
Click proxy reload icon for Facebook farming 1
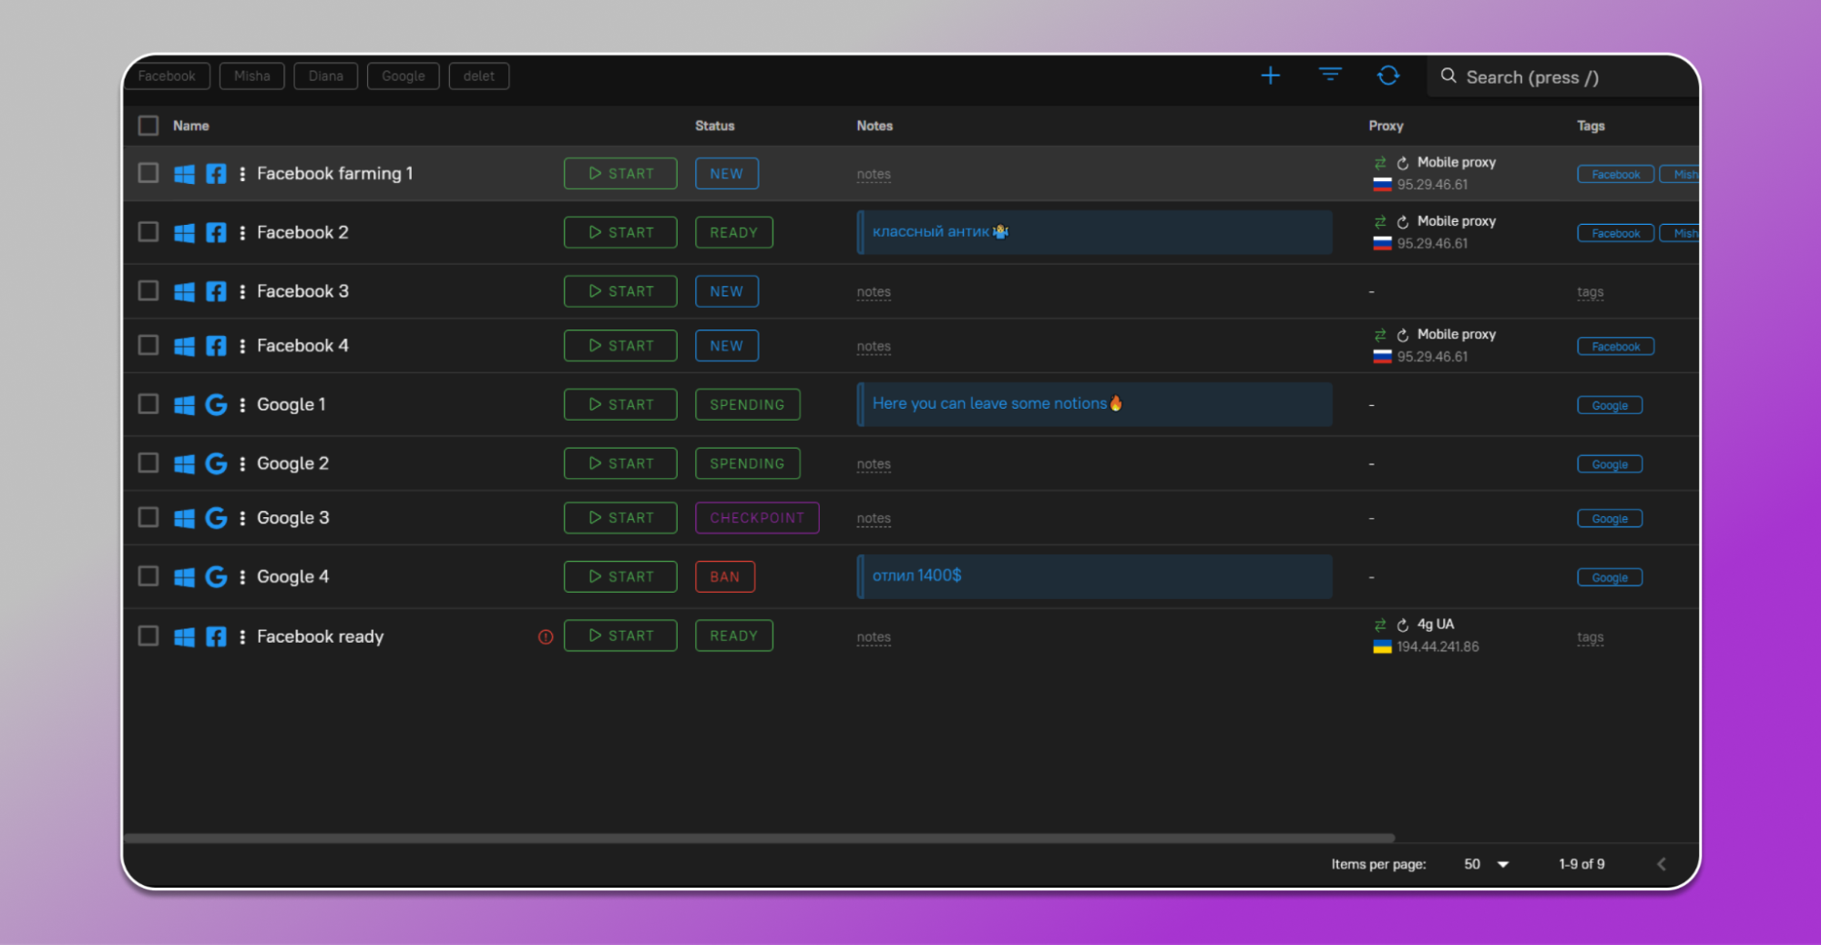pyautogui.click(x=1403, y=163)
